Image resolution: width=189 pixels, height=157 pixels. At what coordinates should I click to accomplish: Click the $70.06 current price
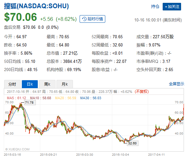(21, 17)
